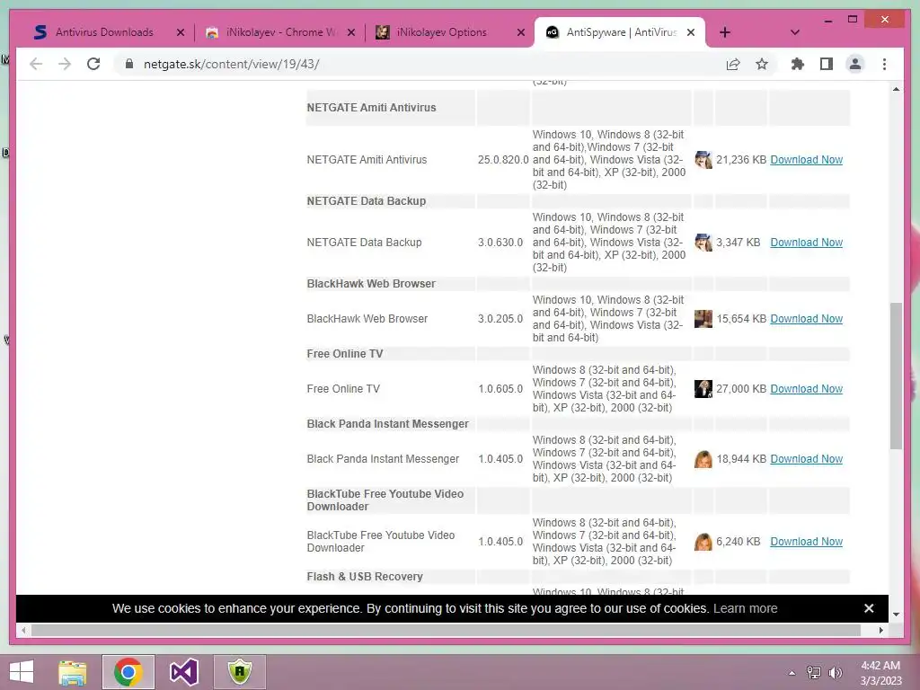Screen dimensions: 920x690
Task: Download Free Online TV now
Action: tap(806, 388)
